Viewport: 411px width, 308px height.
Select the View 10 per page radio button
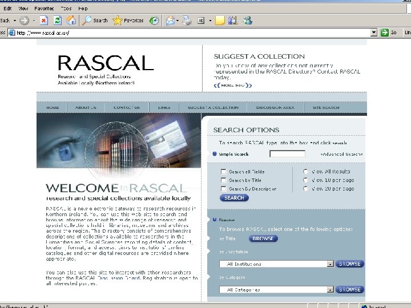[305, 180]
